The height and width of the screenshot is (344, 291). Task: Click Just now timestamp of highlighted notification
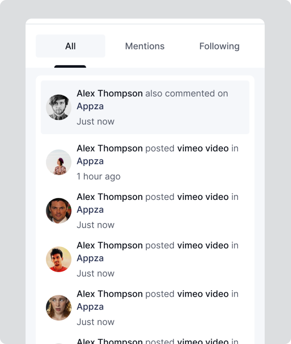pyautogui.click(x=96, y=121)
